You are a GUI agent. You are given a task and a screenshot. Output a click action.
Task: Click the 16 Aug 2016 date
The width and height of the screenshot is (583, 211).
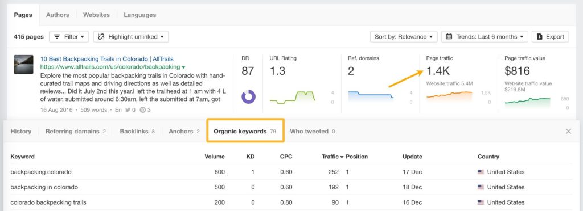[56, 110]
